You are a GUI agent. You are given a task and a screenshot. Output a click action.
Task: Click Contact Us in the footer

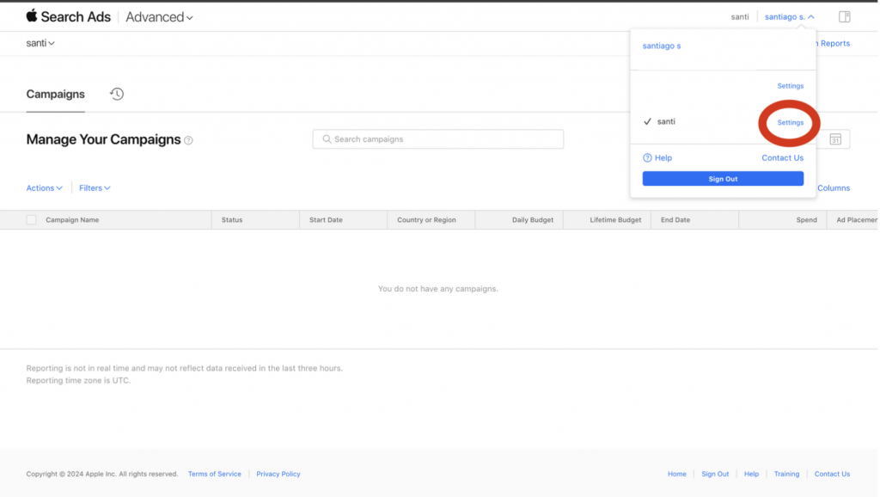click(x=832, y=474)
